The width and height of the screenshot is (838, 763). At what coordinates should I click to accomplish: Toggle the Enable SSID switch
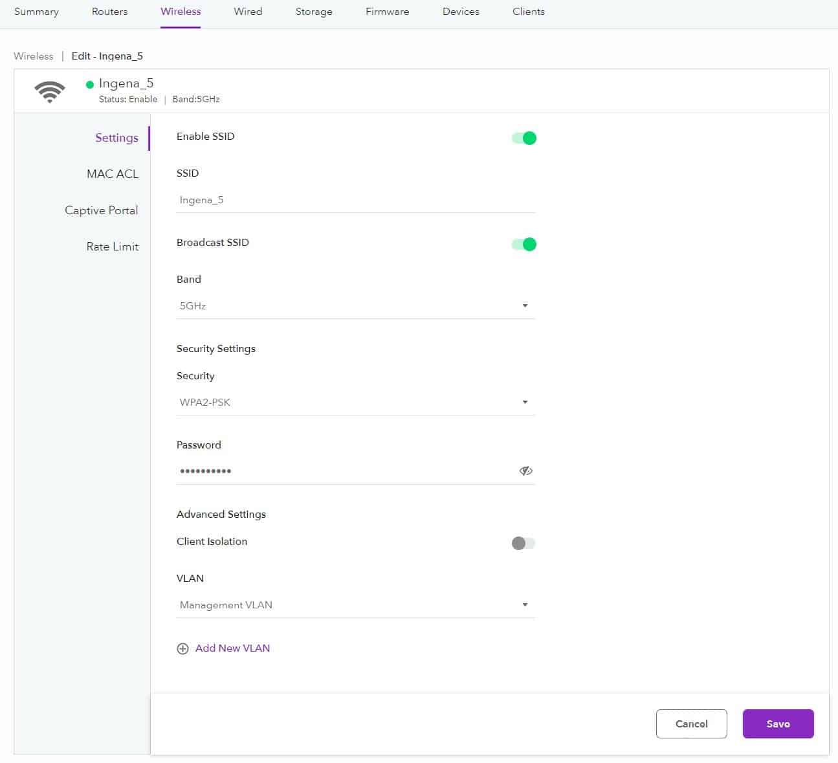coord(524,138)
